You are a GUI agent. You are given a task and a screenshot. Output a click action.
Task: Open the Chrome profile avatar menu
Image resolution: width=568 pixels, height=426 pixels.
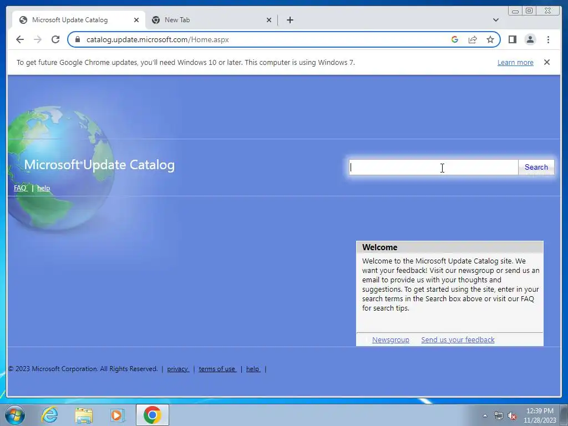pos(530,39)
